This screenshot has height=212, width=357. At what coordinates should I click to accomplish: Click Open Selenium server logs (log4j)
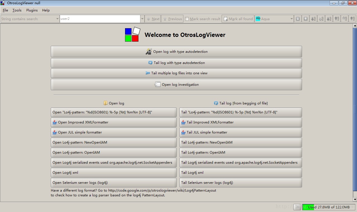tap(114, 183)
